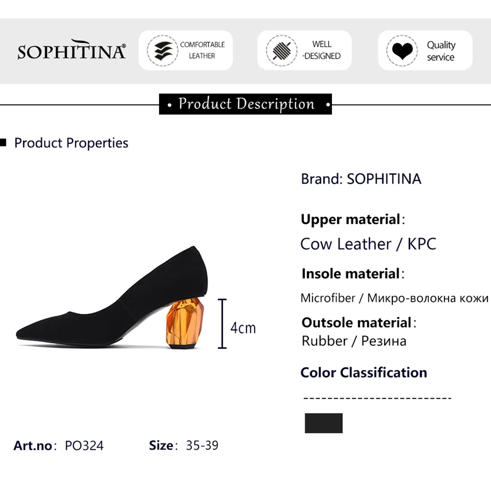Click the Cow Leather / KPC material text
The height and width of the screenshot is (491, 491).
(x=368, y=244)
